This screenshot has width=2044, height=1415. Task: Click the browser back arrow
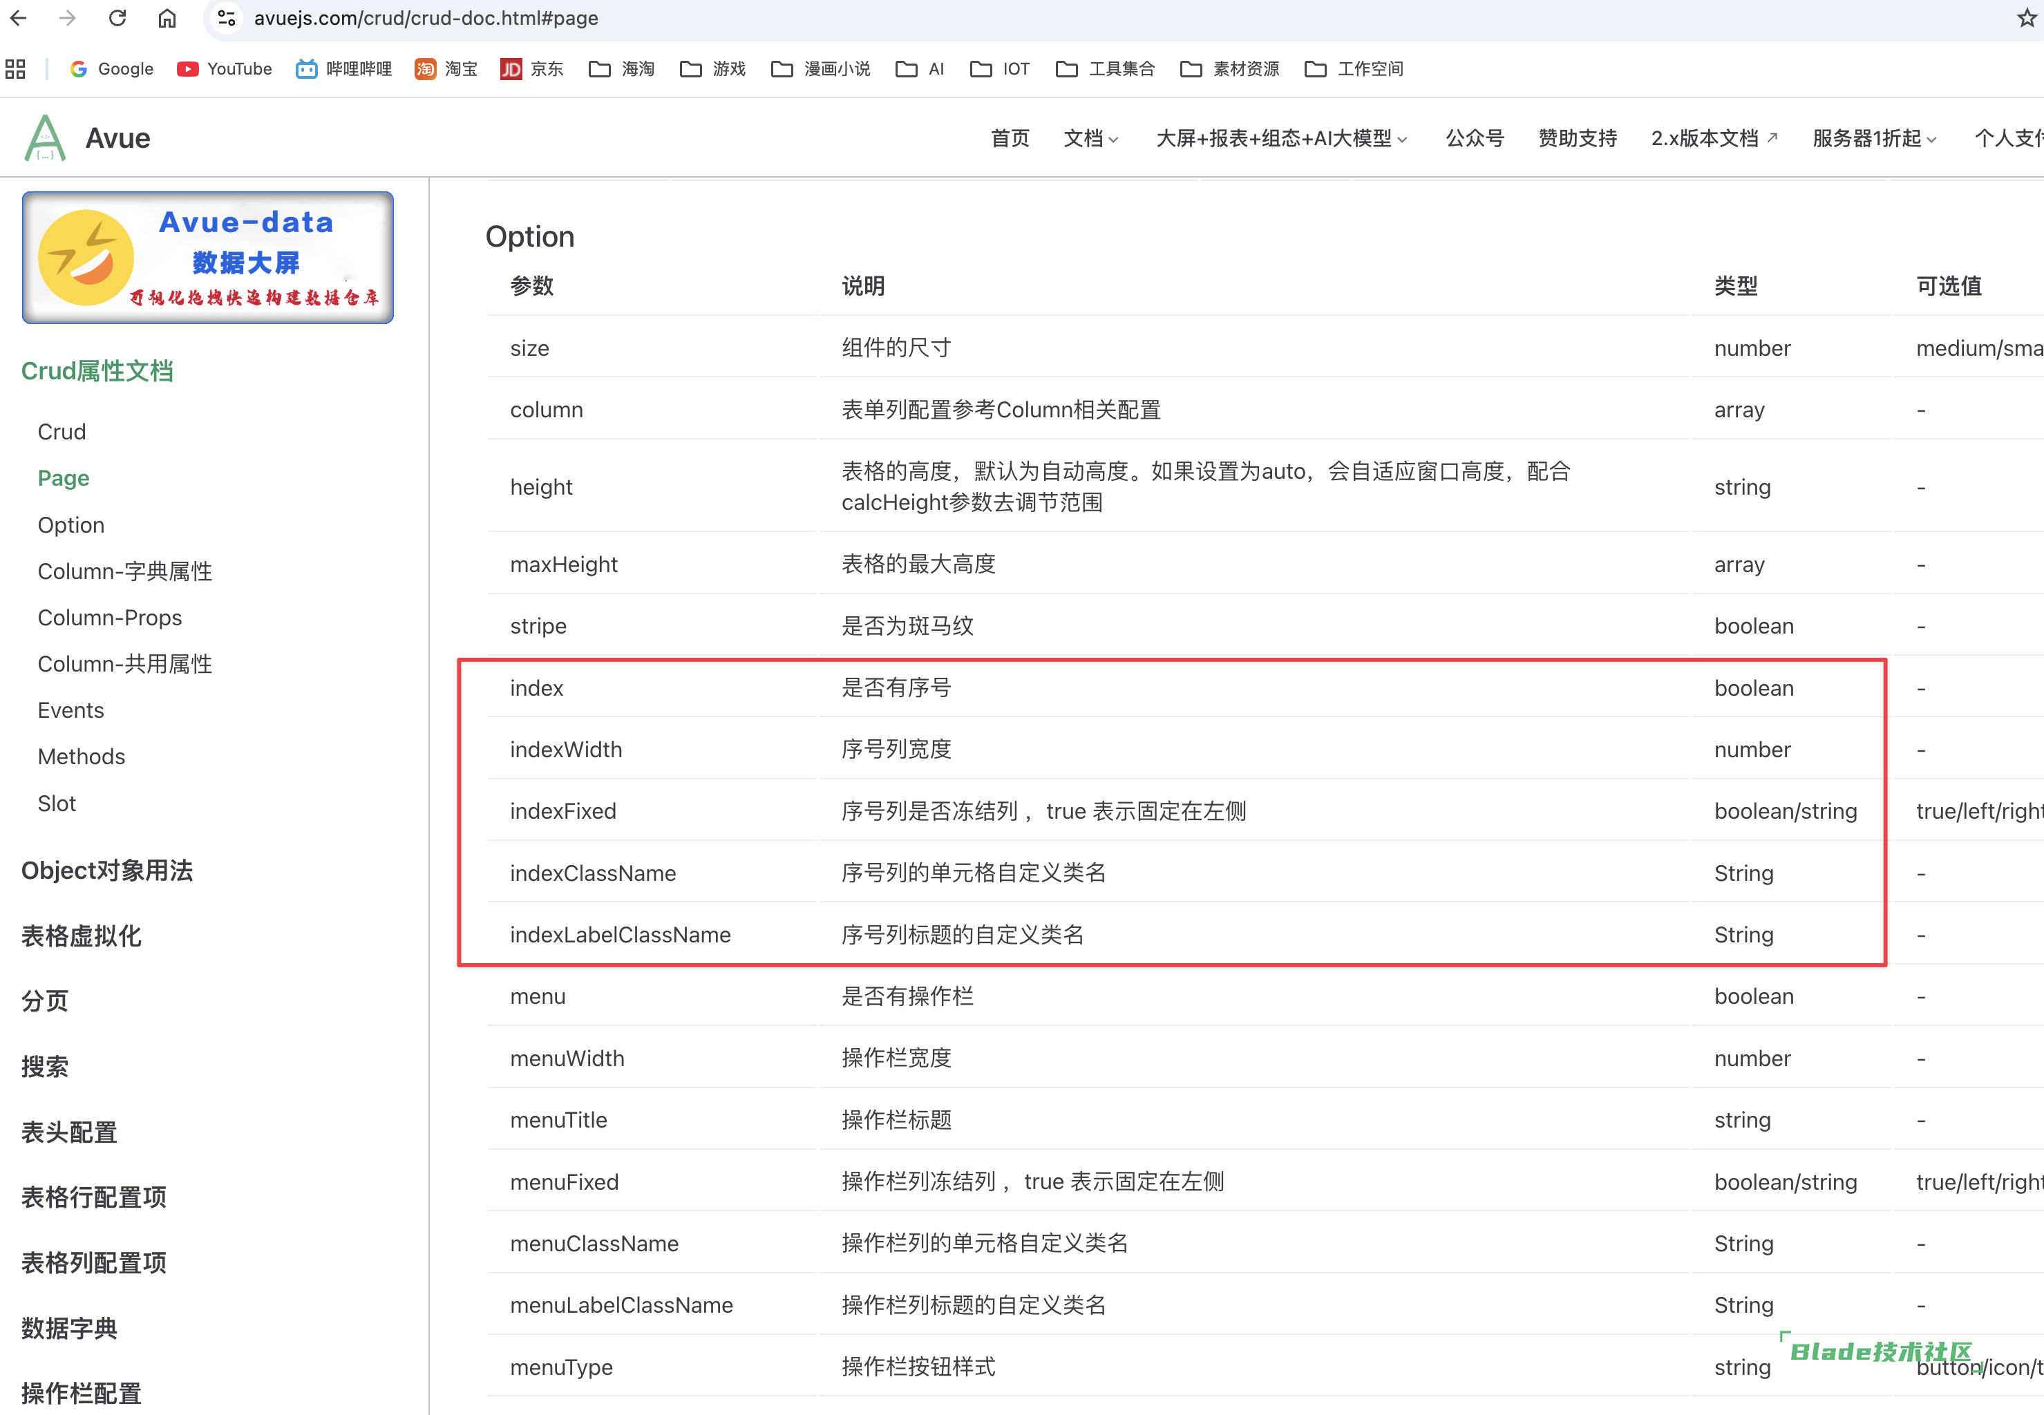tap(19, 18)
